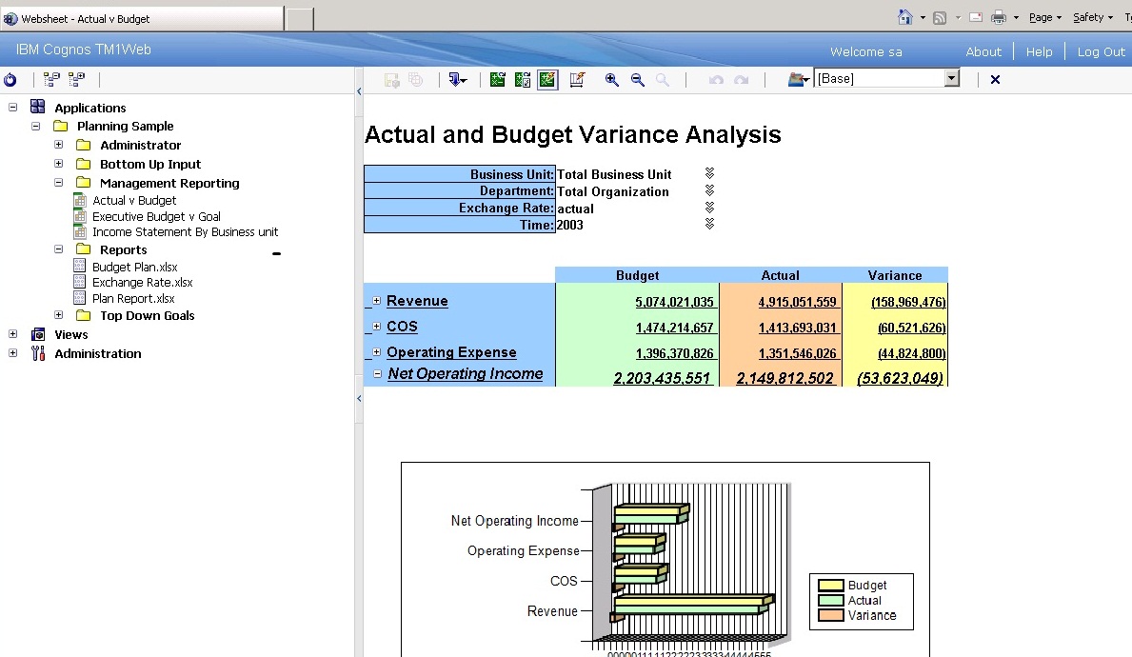Click the first green Excel recalculate icon
The width and height of the screenshot is (1132, 657).
click(x=497, y=79)
